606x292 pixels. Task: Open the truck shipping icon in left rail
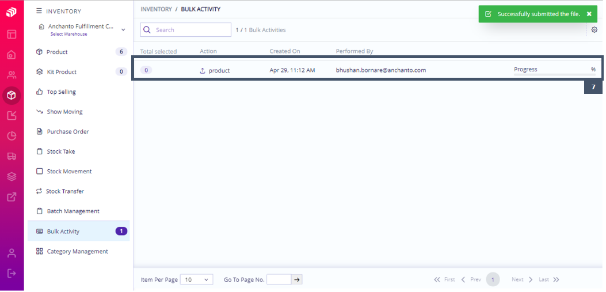click(12, 156)
